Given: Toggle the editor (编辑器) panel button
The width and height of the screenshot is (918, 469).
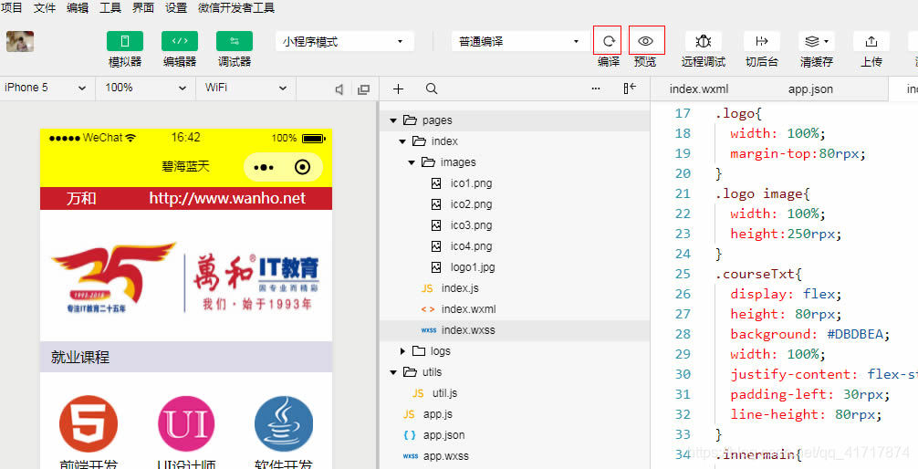Looking at the screenshot, I should click(180, 42).
